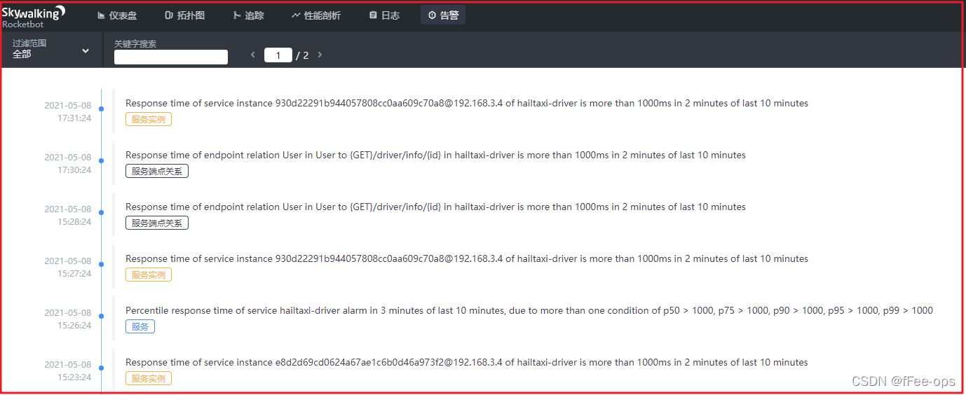The width and height of the screenshot is (966, 395).
Task: Click the 2021-05-08 15:27:24 timestamp
Action: (68, 267)
